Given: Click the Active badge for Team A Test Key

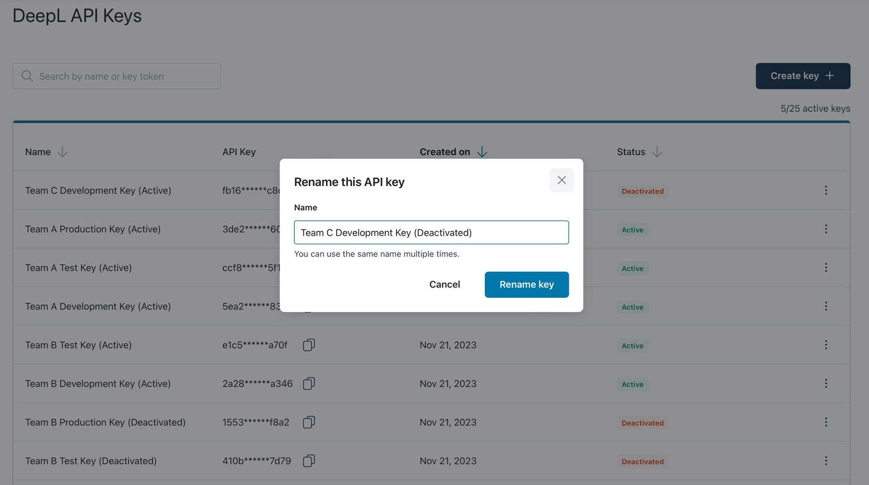Looking at the screenshot, I should pos(633,269).
